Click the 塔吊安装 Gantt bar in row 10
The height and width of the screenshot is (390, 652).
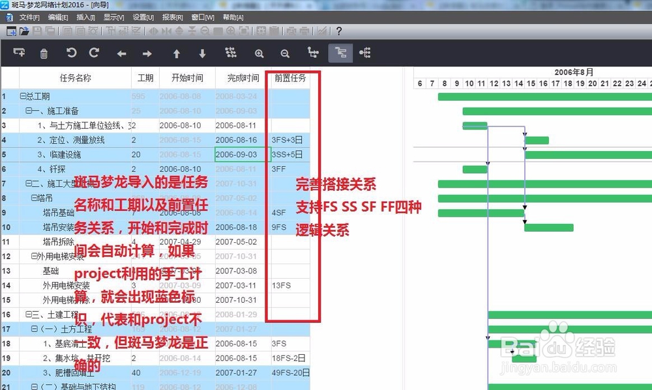coord(549,228)
